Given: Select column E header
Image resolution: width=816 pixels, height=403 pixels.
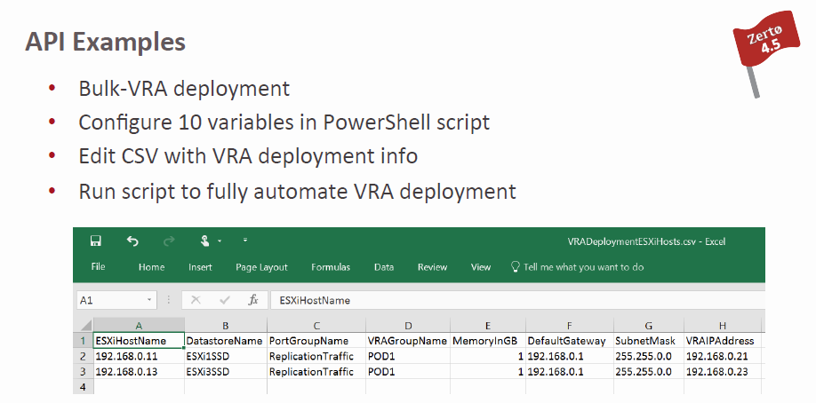Looking at the screenshot, I should pyautogui.click(x=488, y=326).
